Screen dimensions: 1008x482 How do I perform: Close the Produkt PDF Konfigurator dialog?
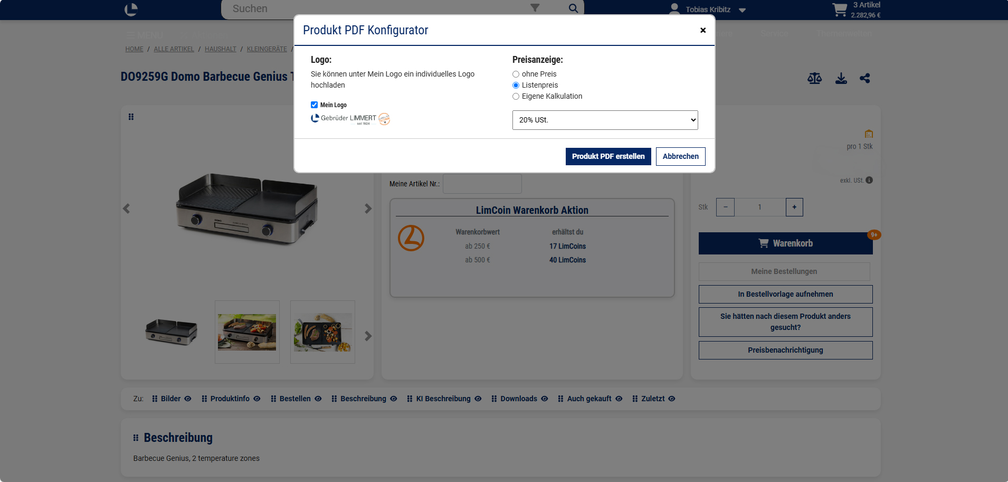pyautogui.click(x=703, y=30)
